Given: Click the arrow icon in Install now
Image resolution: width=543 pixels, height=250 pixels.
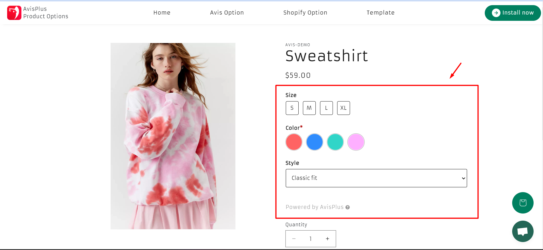Looking at the screenshot, I should point(496,13).
